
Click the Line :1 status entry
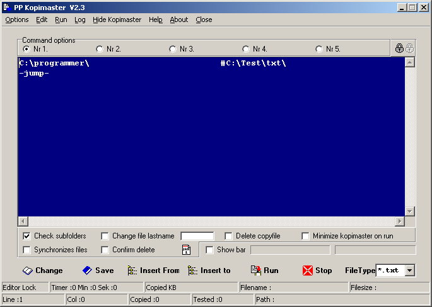(x=33, y=299)
